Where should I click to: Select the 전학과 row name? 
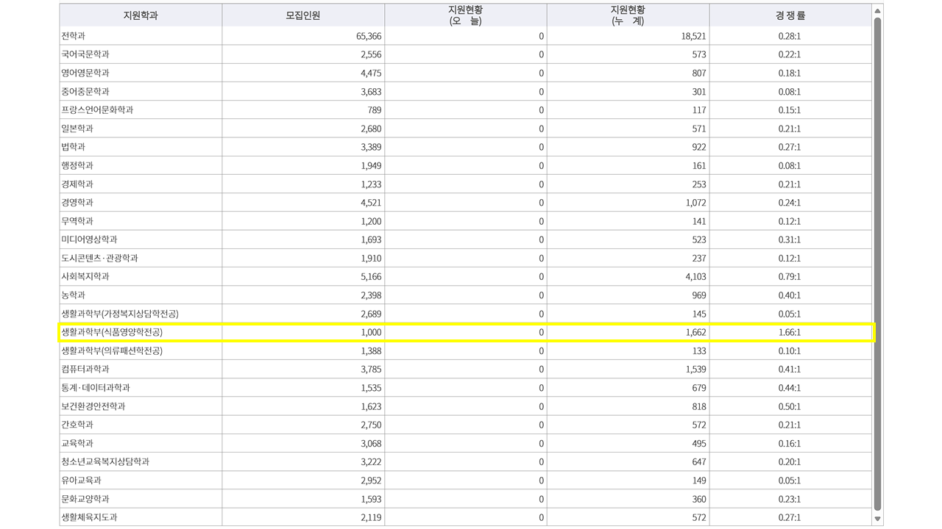click(x=74, y=36)
